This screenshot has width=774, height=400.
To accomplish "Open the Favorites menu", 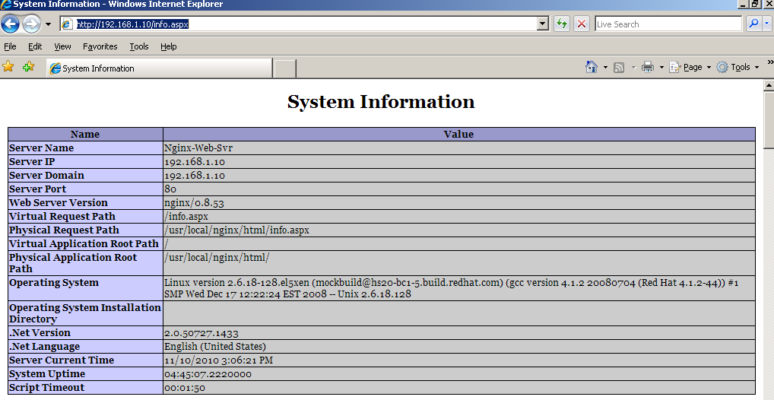I will 100,46.
